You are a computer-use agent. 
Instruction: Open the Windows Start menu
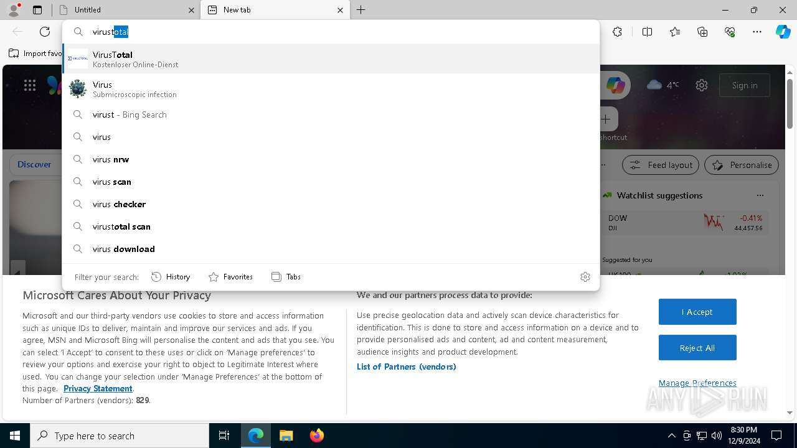[15, 436]
